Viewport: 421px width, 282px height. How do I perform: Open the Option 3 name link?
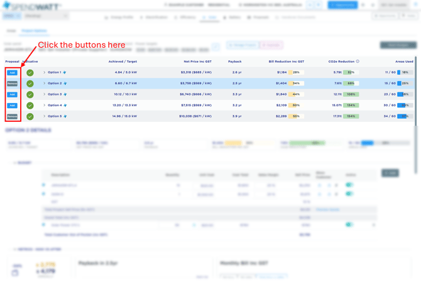tap(54, 95)
